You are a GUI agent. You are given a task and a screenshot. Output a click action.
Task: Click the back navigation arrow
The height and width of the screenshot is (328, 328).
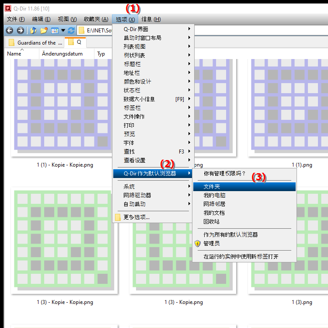point(10,31)
